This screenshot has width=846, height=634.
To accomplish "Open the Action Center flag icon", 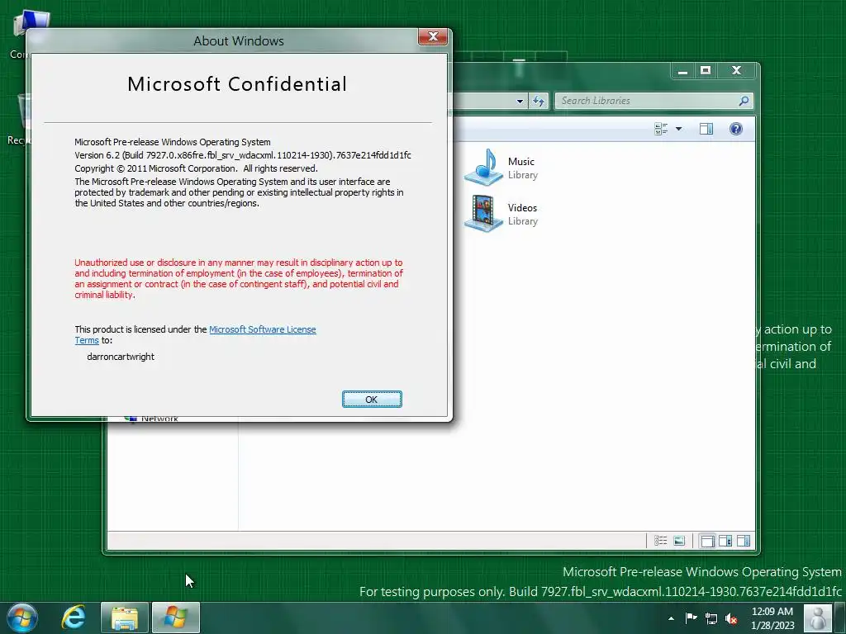I will [692, 618].
